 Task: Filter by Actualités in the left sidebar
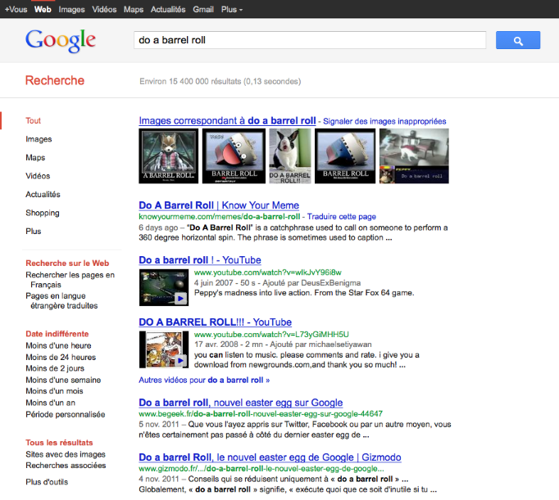(43, 194)
